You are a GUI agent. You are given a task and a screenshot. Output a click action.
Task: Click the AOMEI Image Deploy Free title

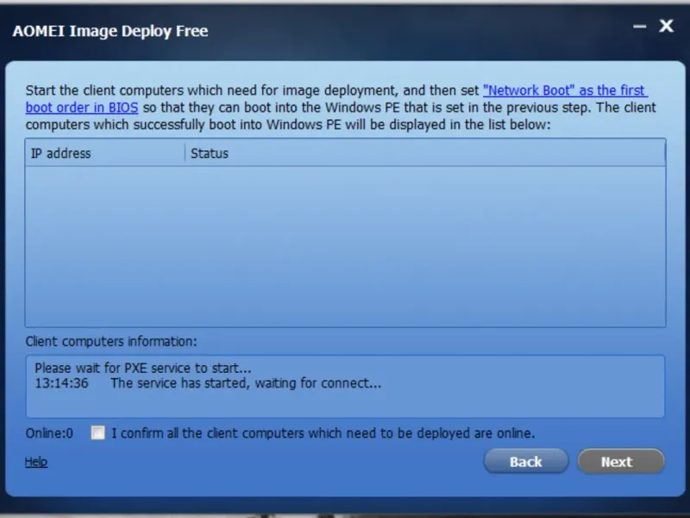pos(110,31)
